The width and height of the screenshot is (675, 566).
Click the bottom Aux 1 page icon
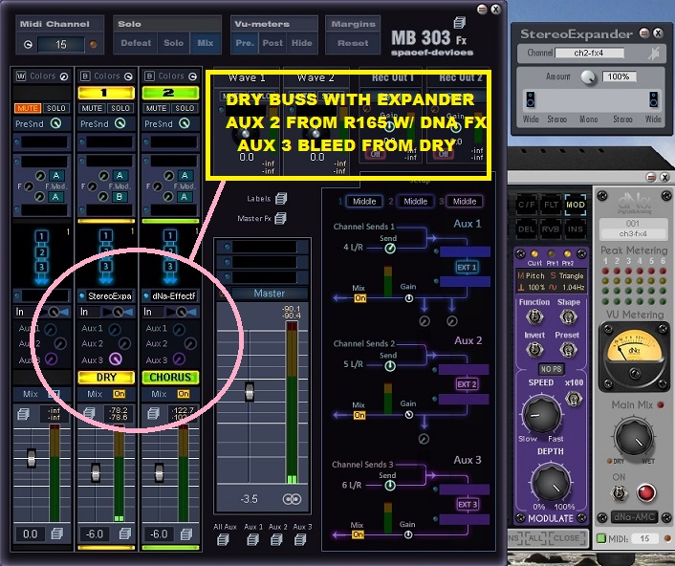coord(252,539)
